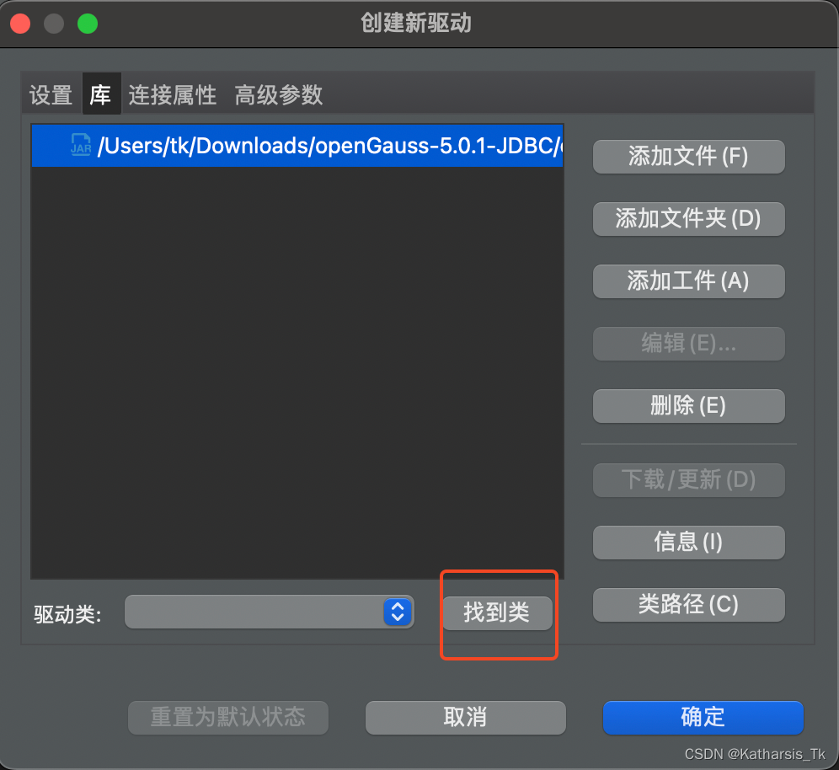This screenshot has width=839, height=770.
Task: Click 添加工件 (A) button
Action: click(688, 281)
